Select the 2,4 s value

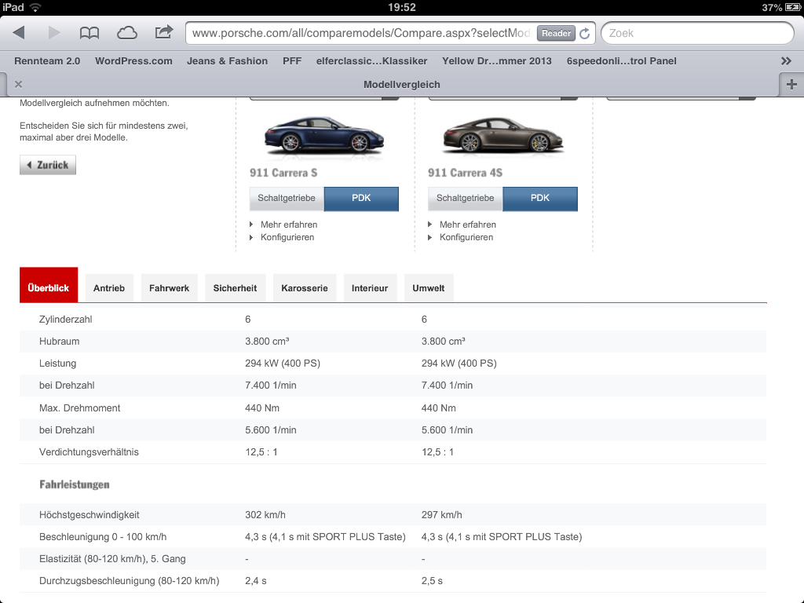pos(255,581)
